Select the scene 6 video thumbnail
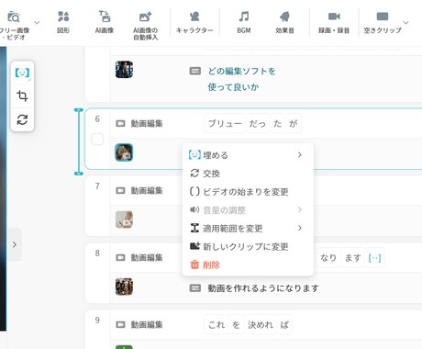Viewport: 422px width, 349px height. (124, 152)
